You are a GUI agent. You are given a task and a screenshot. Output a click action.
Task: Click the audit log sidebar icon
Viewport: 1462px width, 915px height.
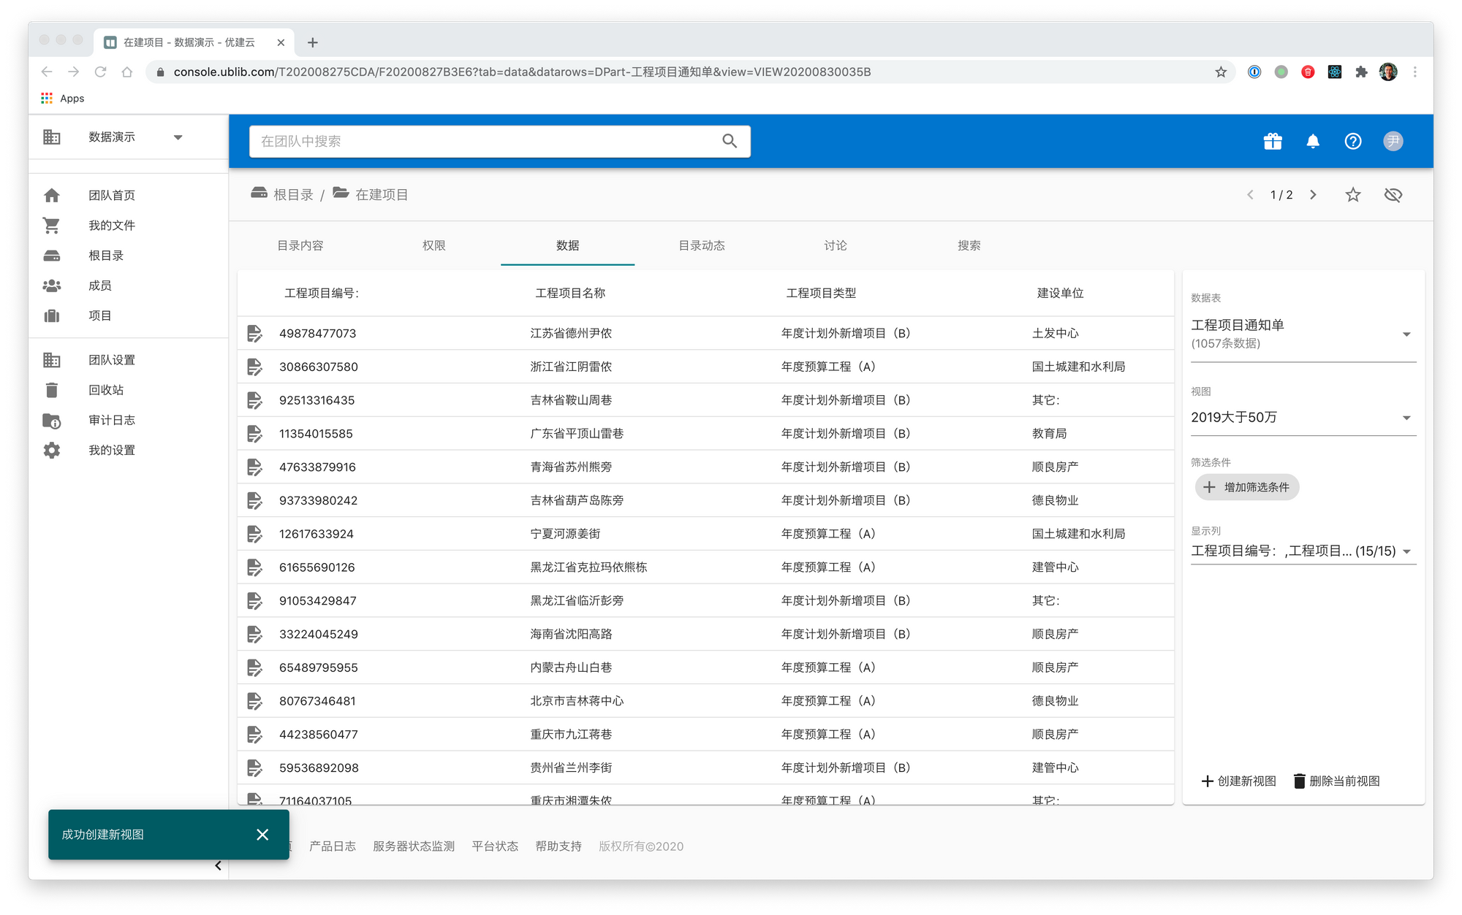51,421
